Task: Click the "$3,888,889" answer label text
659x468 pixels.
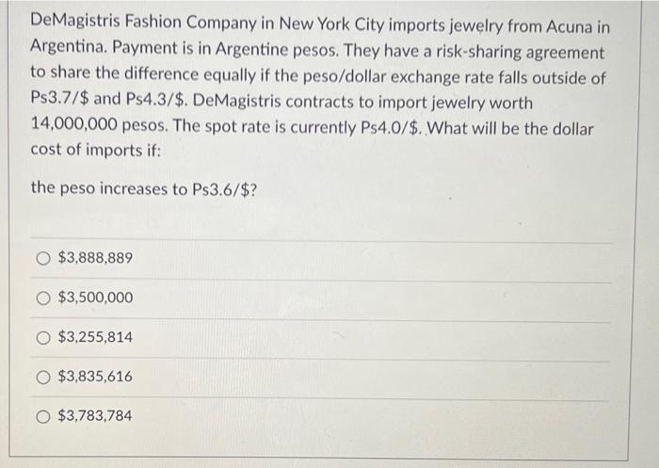Action: [x=95, y=258]
